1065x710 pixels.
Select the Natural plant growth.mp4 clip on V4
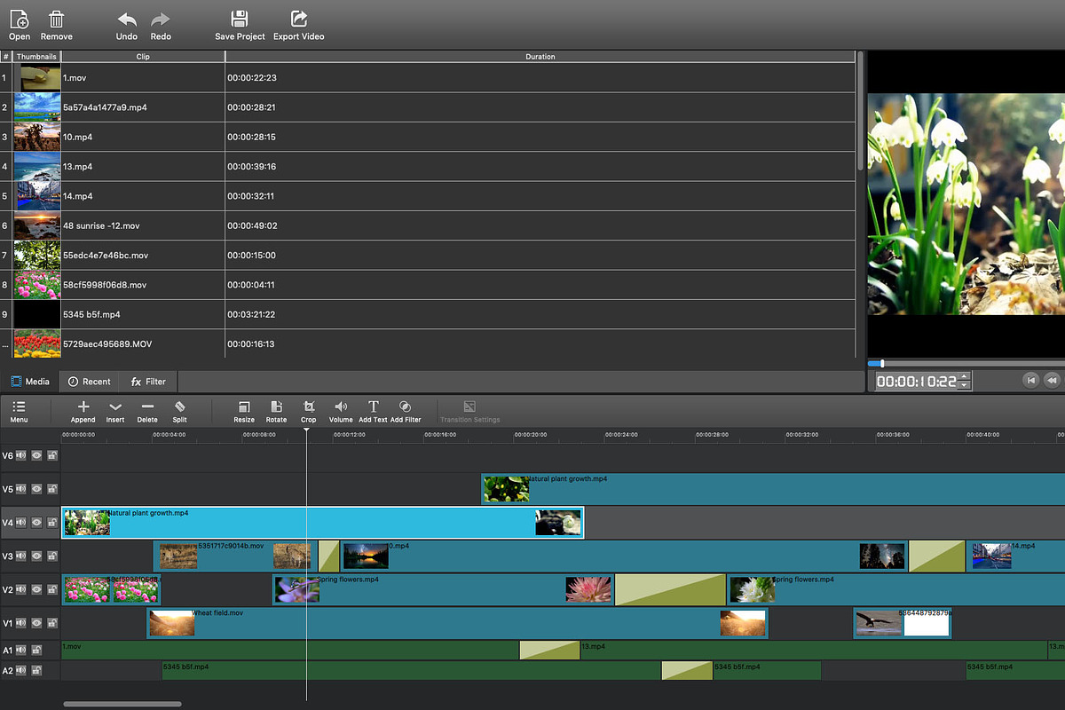(x=322, y=523)
